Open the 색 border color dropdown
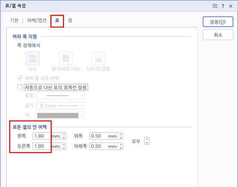The width and height of the screenshot is (238, 187). coord(61,116)
